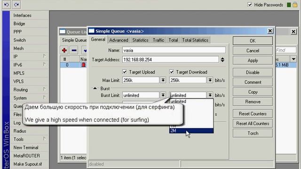Click the Reset Counters button
This screenshot has height=169, width=301.
253,114
